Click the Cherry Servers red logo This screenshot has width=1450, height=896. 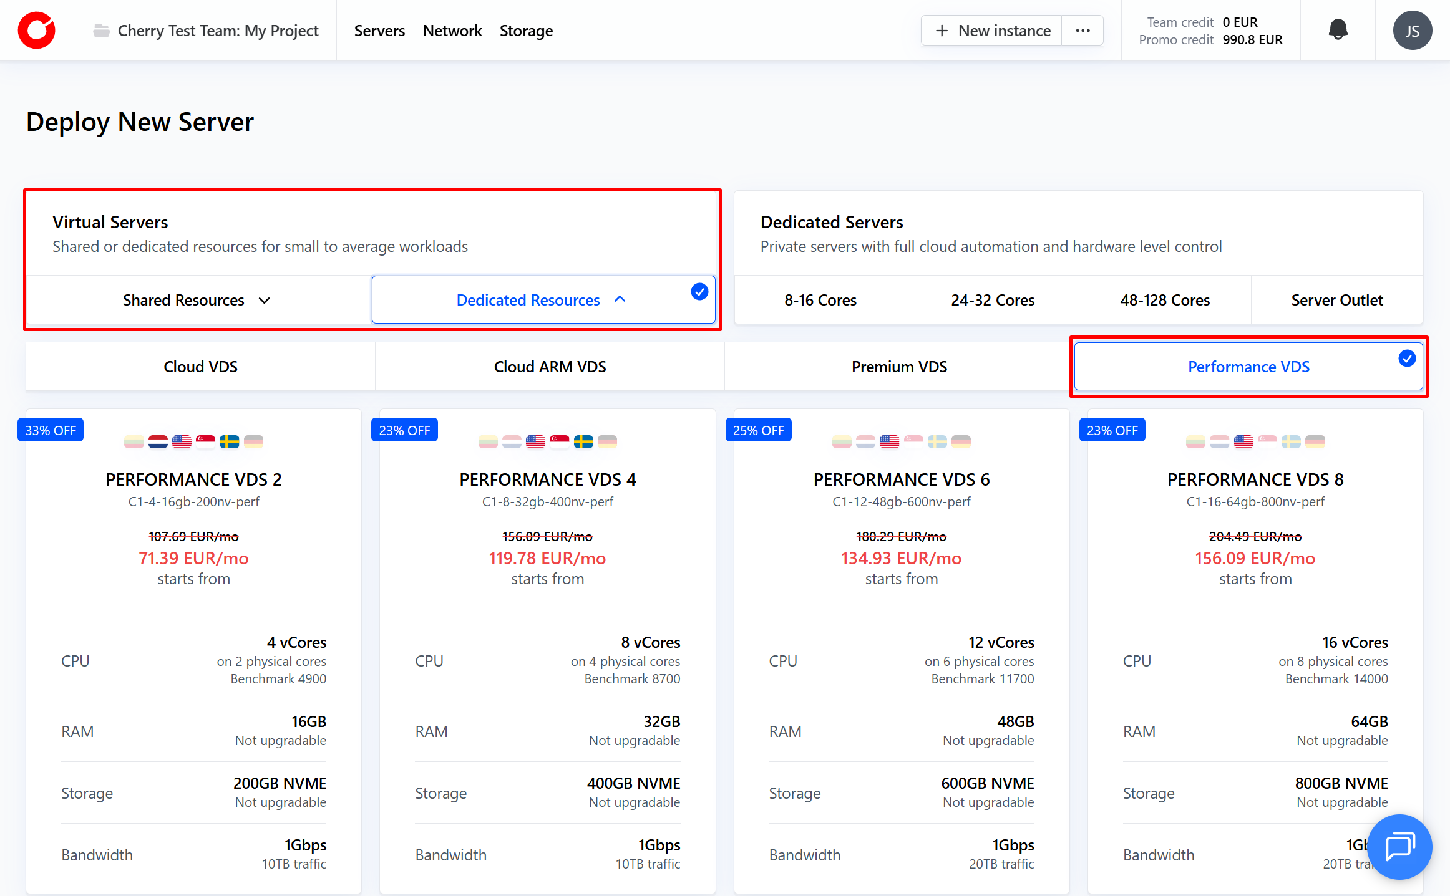tap(36, 30)
